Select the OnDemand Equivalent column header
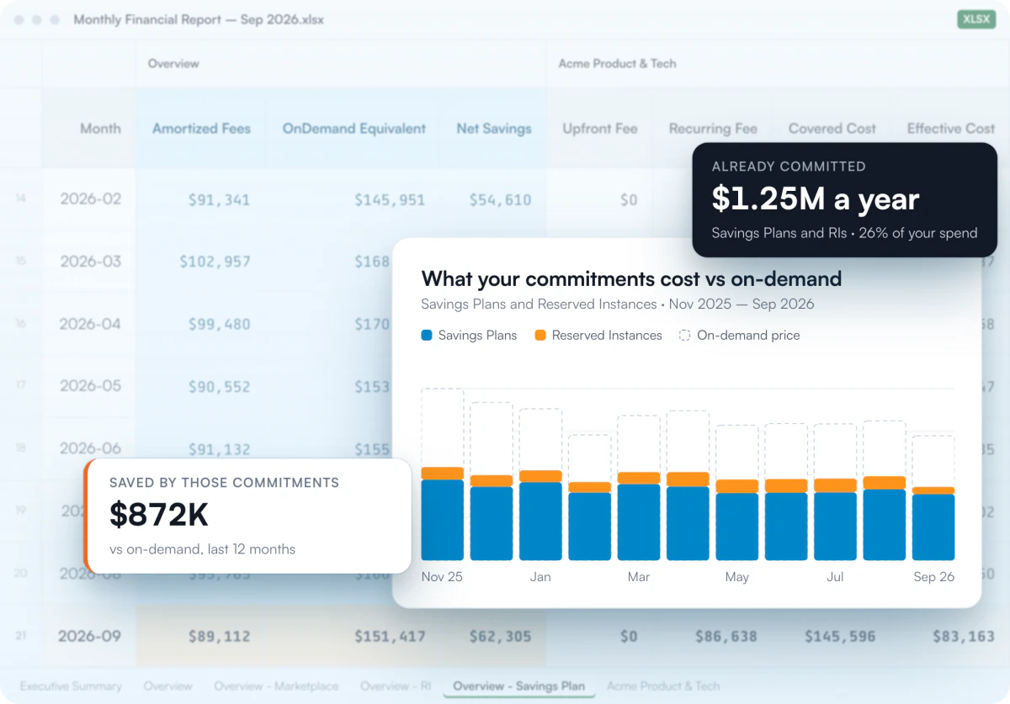The image size is (1010, 704). (x=354, y=129)
